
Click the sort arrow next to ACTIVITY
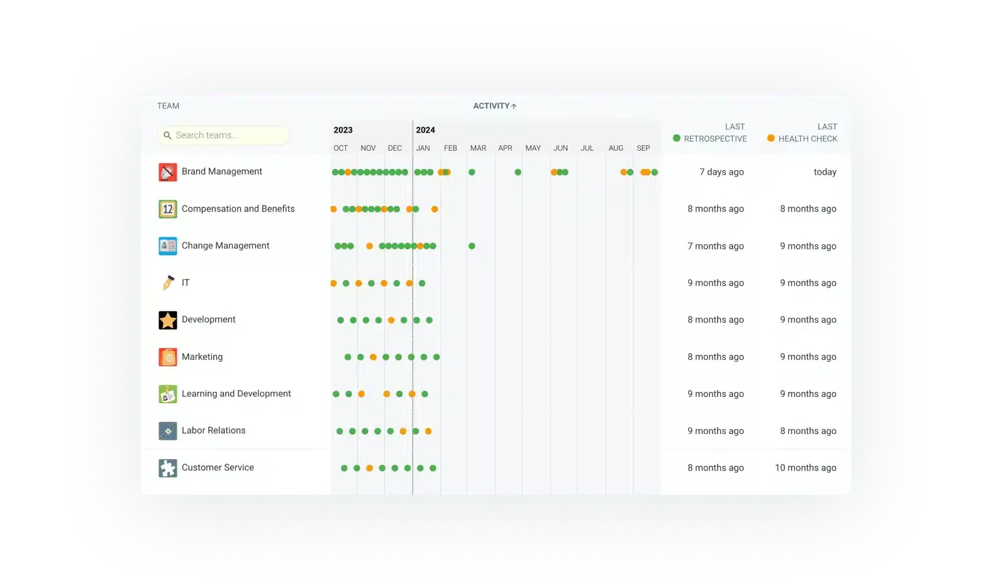[514, 106]
